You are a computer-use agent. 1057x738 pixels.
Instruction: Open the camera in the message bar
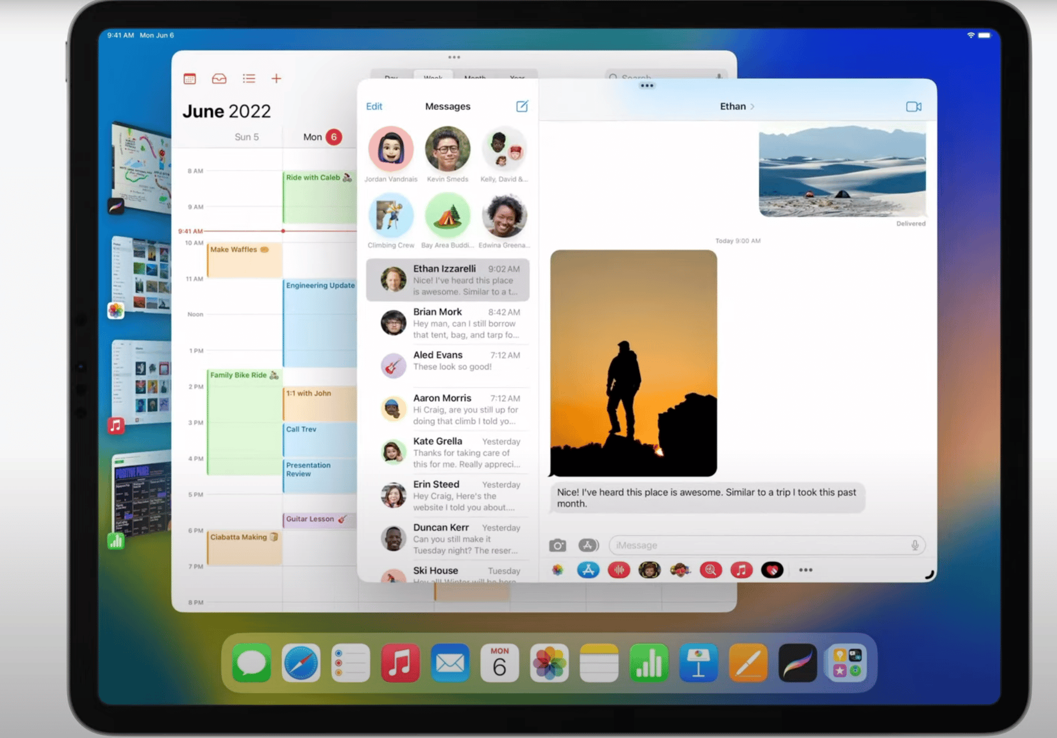coord(557,545)
